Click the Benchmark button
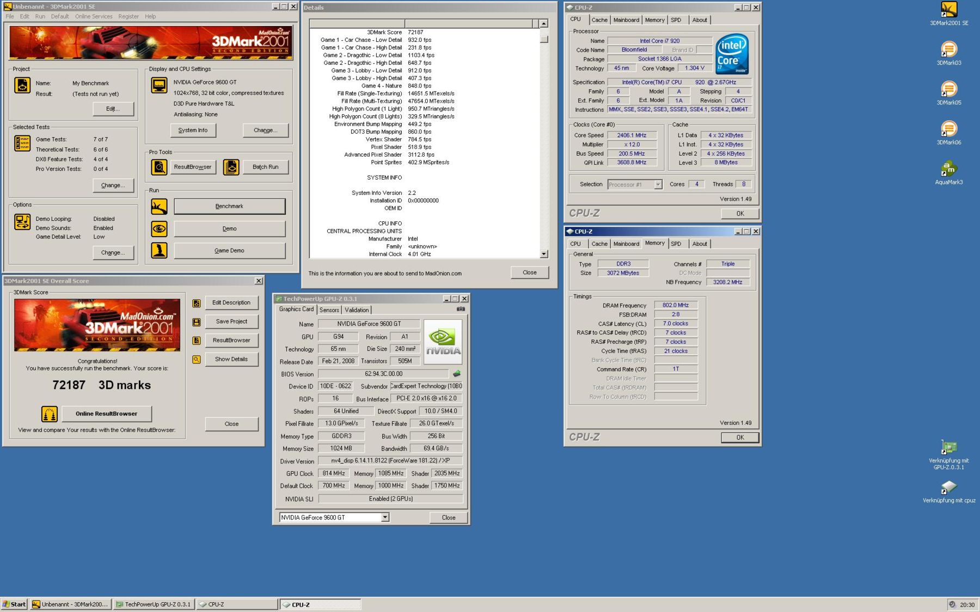Screen dimensions: 980x612 tap(229, 206)
